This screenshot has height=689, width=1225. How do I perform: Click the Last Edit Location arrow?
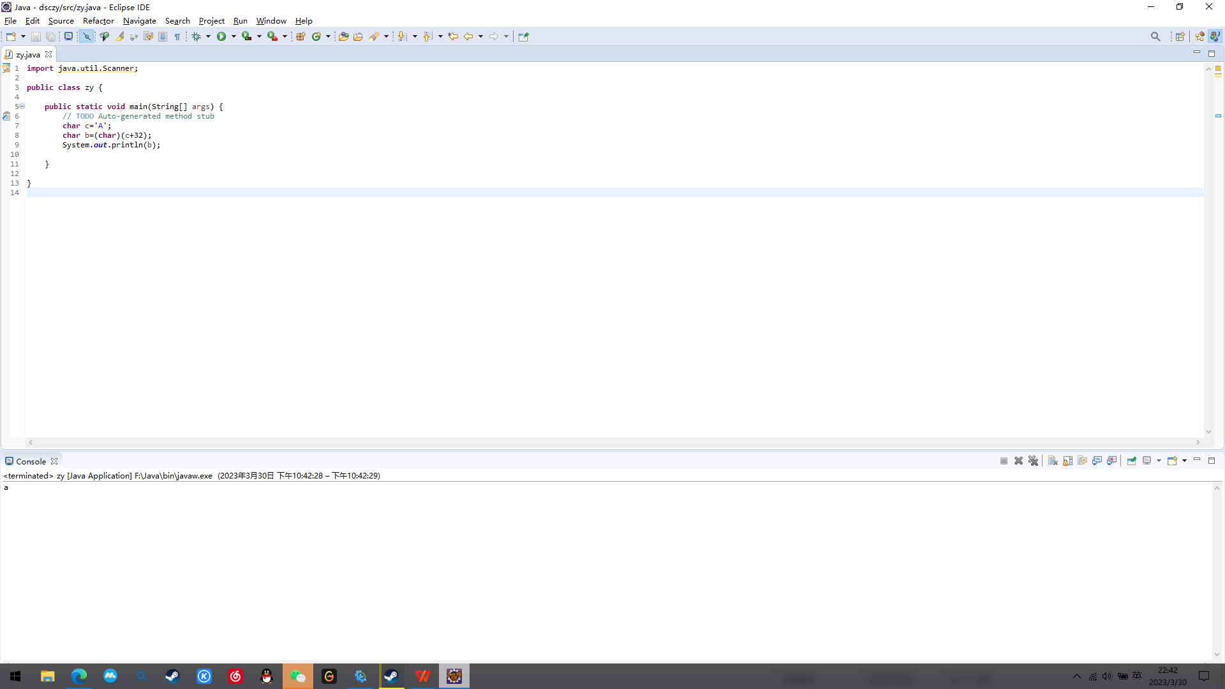[x=453, y=36]
